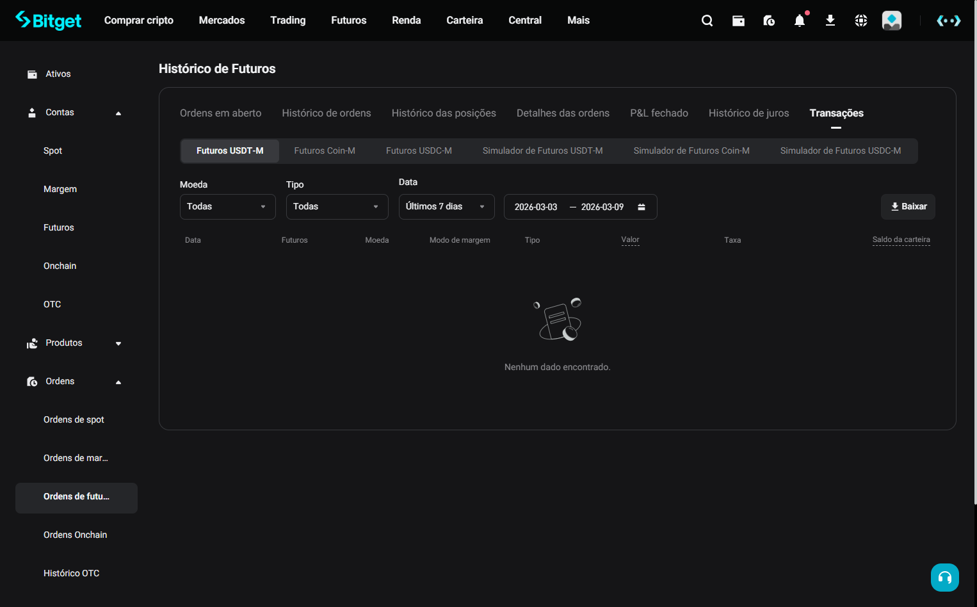Open Onchain account in sidebar
This screenshot has width=977, height=607.
click(60, 266)
